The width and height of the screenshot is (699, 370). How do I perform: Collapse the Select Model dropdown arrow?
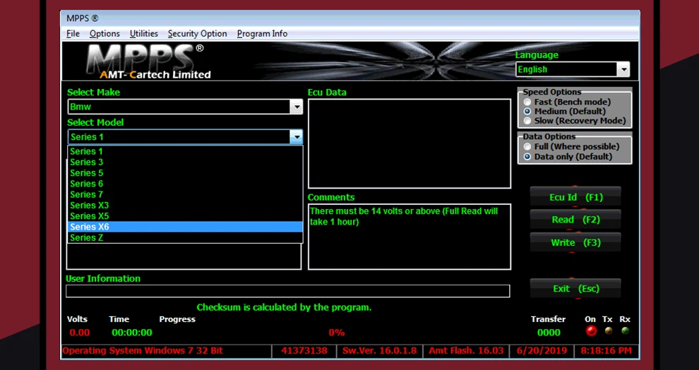296,137
